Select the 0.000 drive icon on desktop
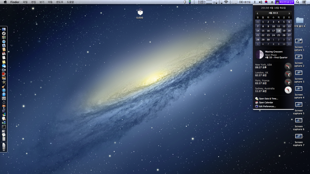Screen dimensions: 310x174 tap(140, 13)
